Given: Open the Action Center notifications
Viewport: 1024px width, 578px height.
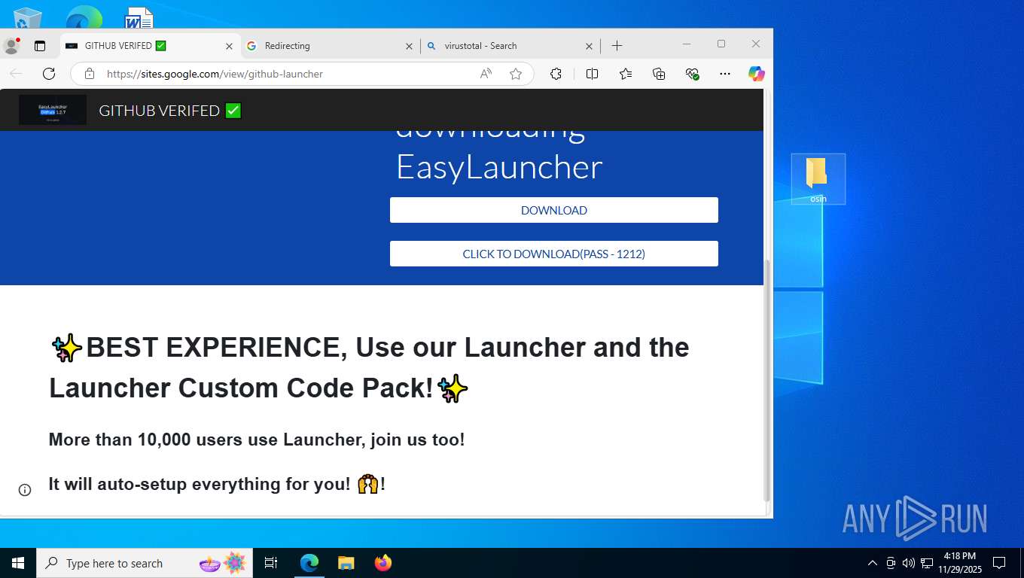Looking at the screenshot, I should point(999,563).
